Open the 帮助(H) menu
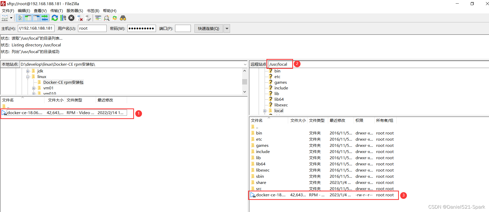This screenshot has width=489, height=212. click(110, 11)
